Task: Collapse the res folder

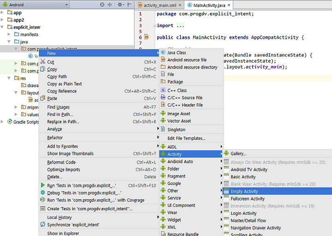Action: point(9,78)
